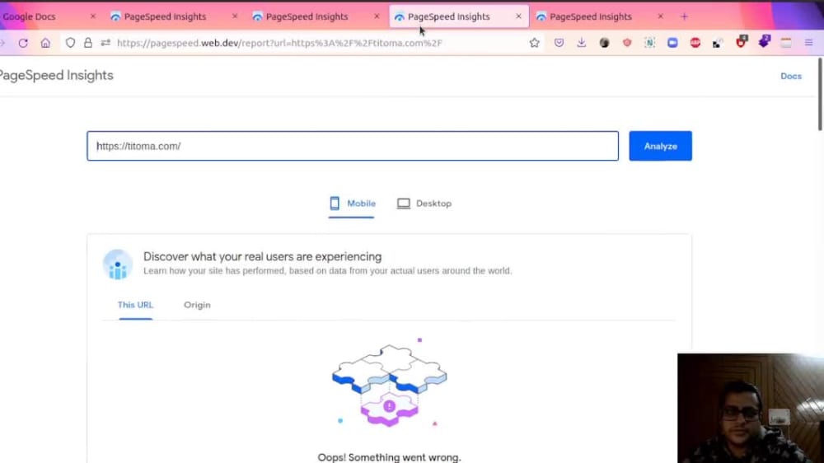This screenshot has height=463, width=824.
Task: Open the downloads panel
Action: pyautogui.click(x=581, y=43)
